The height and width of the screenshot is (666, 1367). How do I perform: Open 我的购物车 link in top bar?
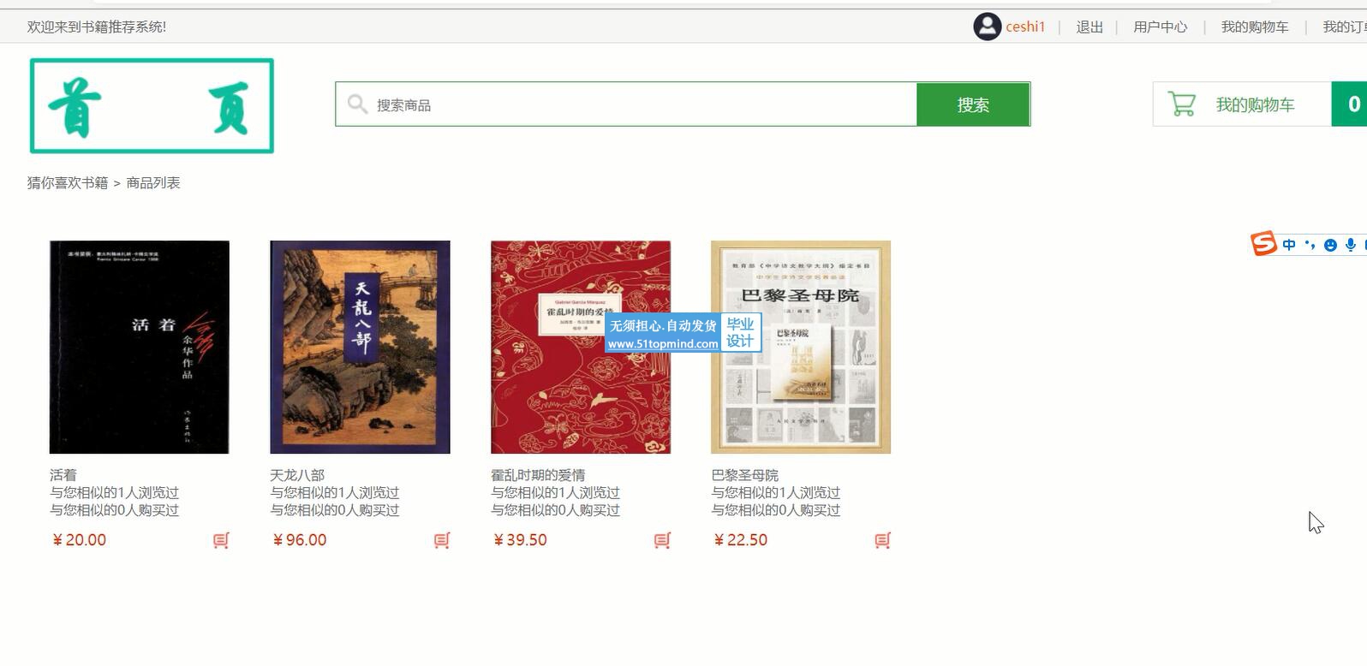tap(1255, 27)
